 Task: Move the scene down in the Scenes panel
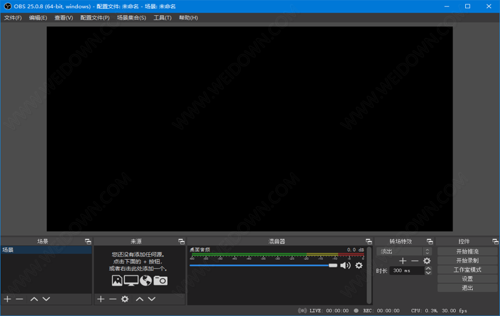pos(46,299)
